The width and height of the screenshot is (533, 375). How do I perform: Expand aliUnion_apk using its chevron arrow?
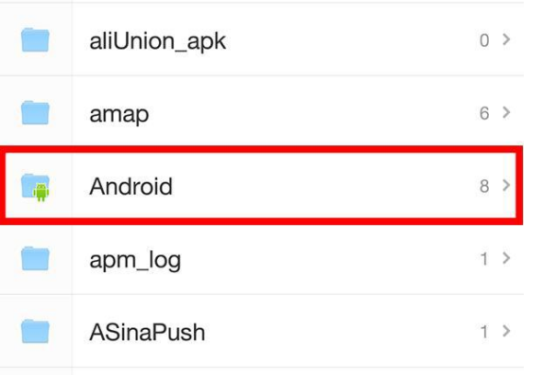(x=506, y=40)
